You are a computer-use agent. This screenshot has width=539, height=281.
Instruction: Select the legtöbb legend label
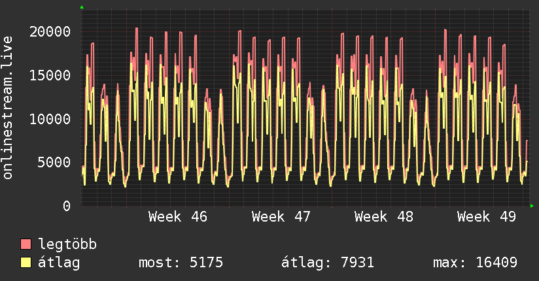click(x=67, y=244)
